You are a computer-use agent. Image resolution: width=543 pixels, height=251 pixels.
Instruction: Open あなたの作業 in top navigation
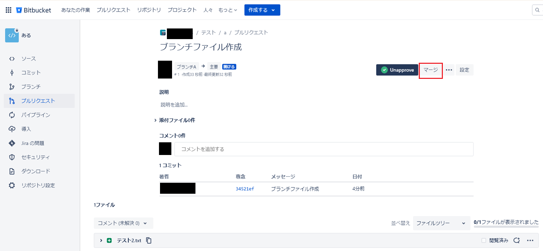76,10
